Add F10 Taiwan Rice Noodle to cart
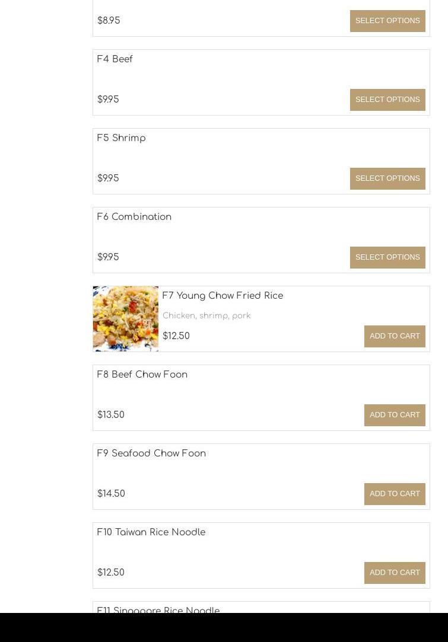The height and width of the screenshot is (642, 448). 395,573
